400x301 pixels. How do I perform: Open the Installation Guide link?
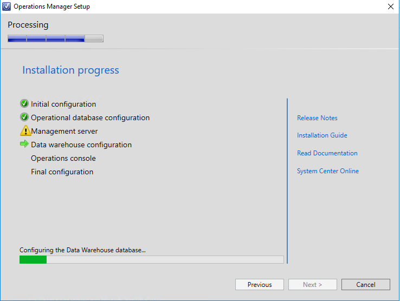[322, 135]
